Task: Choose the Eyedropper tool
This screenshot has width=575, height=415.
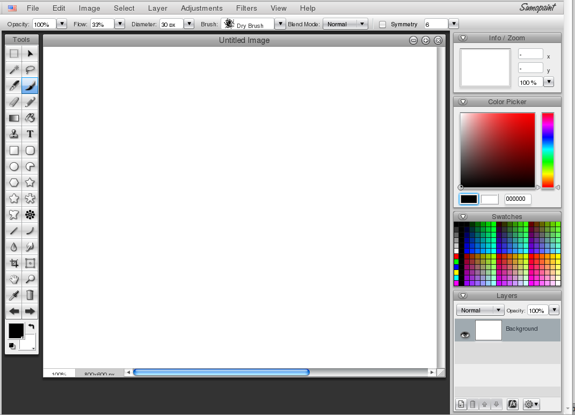Action: [14, 295]
